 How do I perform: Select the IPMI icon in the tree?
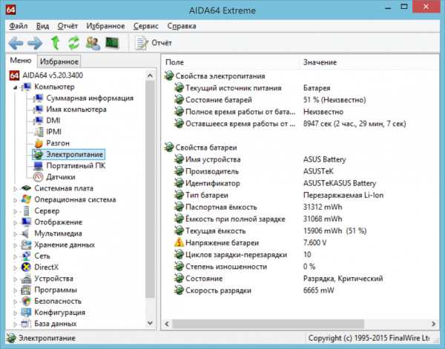click(39, 132)
